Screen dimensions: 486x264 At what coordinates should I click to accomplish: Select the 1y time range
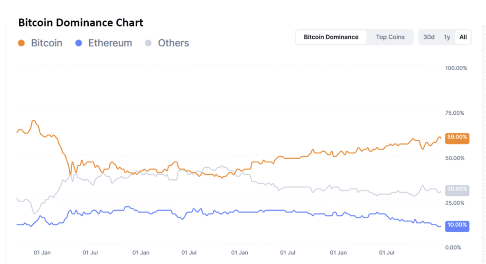(447, 37)
